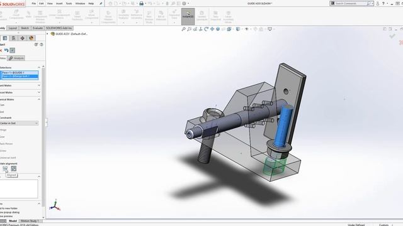Click the Smart Fasteners tool
The height and width of the screenshot is (226, 403).
point(77,16)
